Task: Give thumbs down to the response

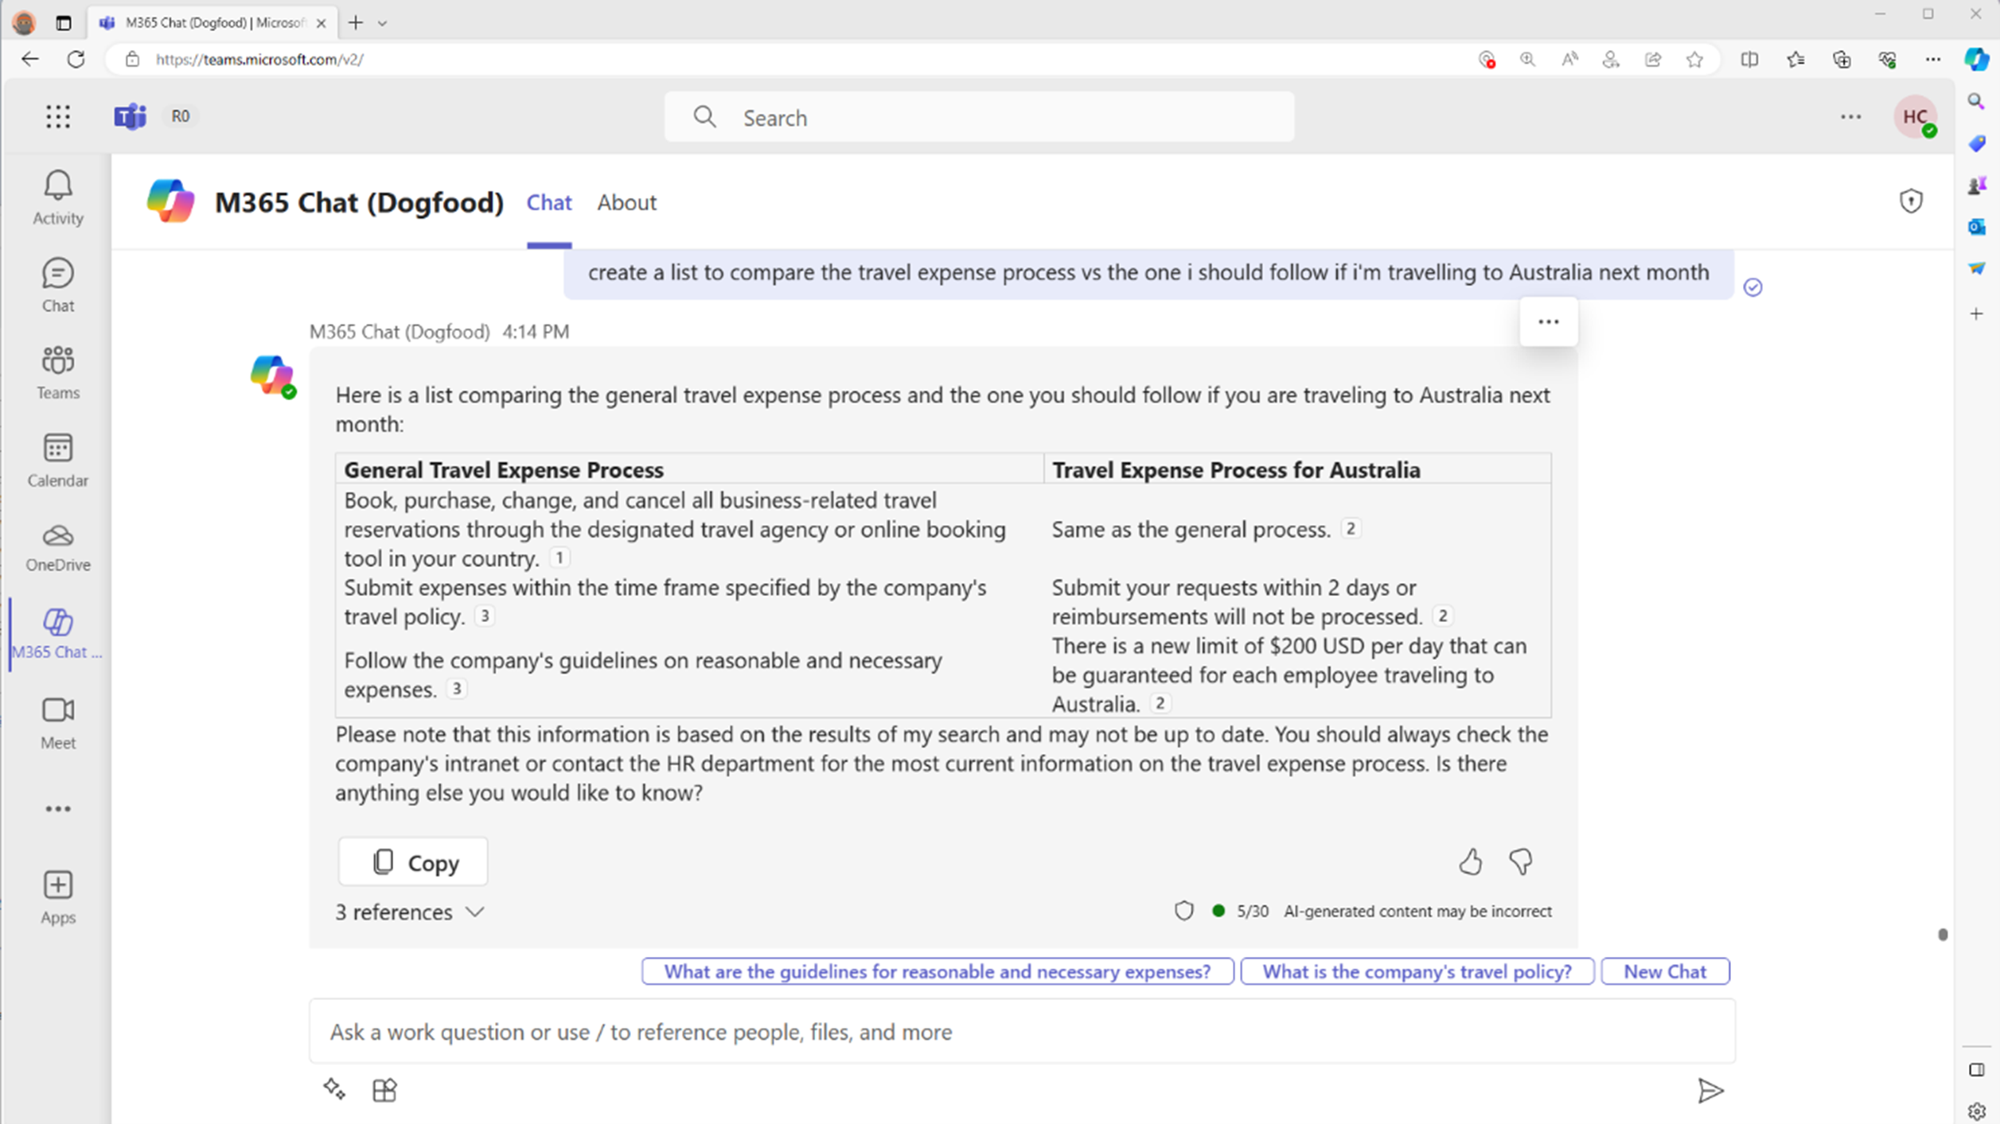Action: click(x=1520, y=862)
